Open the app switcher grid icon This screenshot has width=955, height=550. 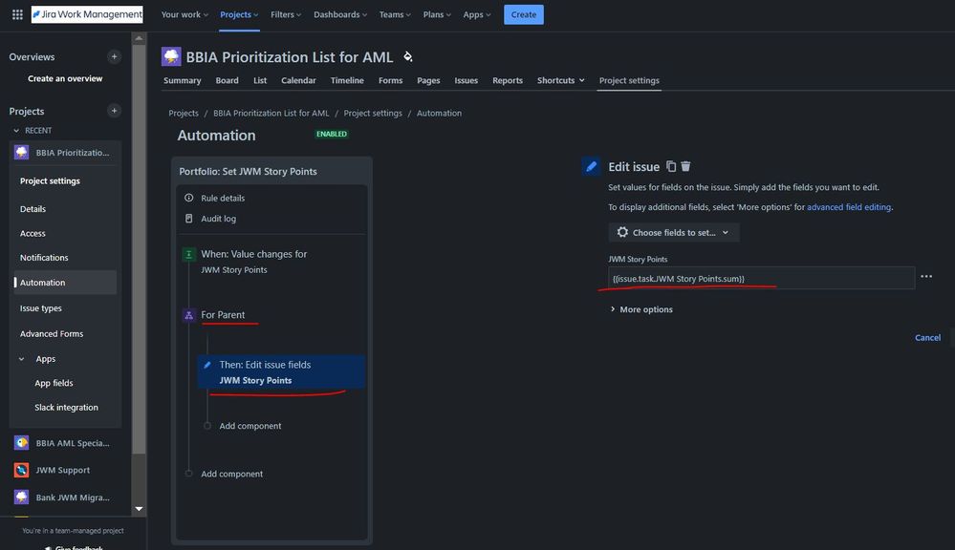(x=17, y=14)
